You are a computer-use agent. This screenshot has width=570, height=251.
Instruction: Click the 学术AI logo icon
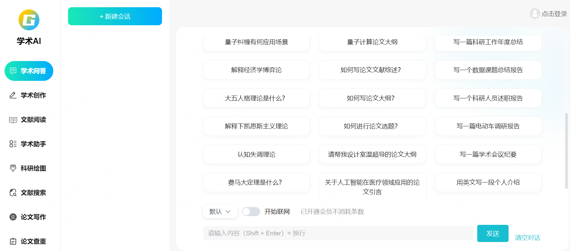tap(29, 20)
